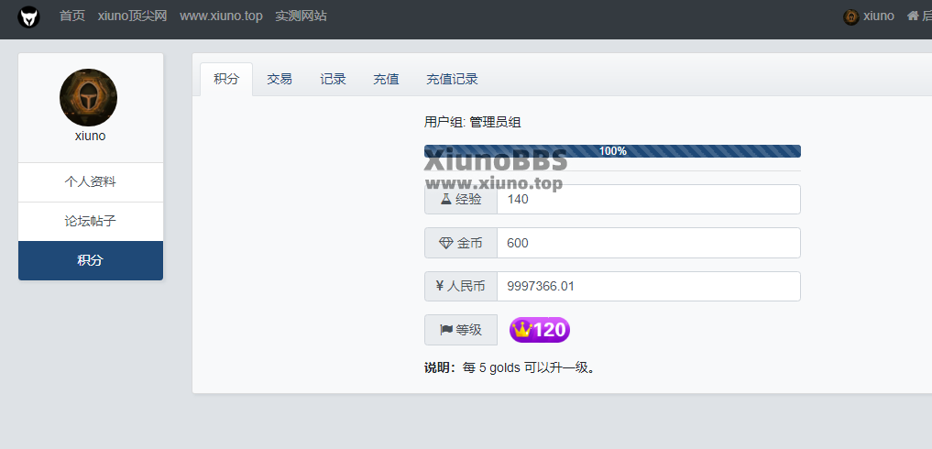Click the crown level 120 badge
The image size is (932, 449).
(540, 330)
